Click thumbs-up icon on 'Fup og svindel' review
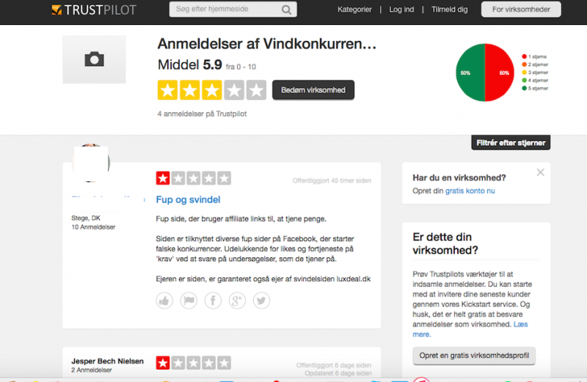Viewport: 587px width, 382px height. 164,301
